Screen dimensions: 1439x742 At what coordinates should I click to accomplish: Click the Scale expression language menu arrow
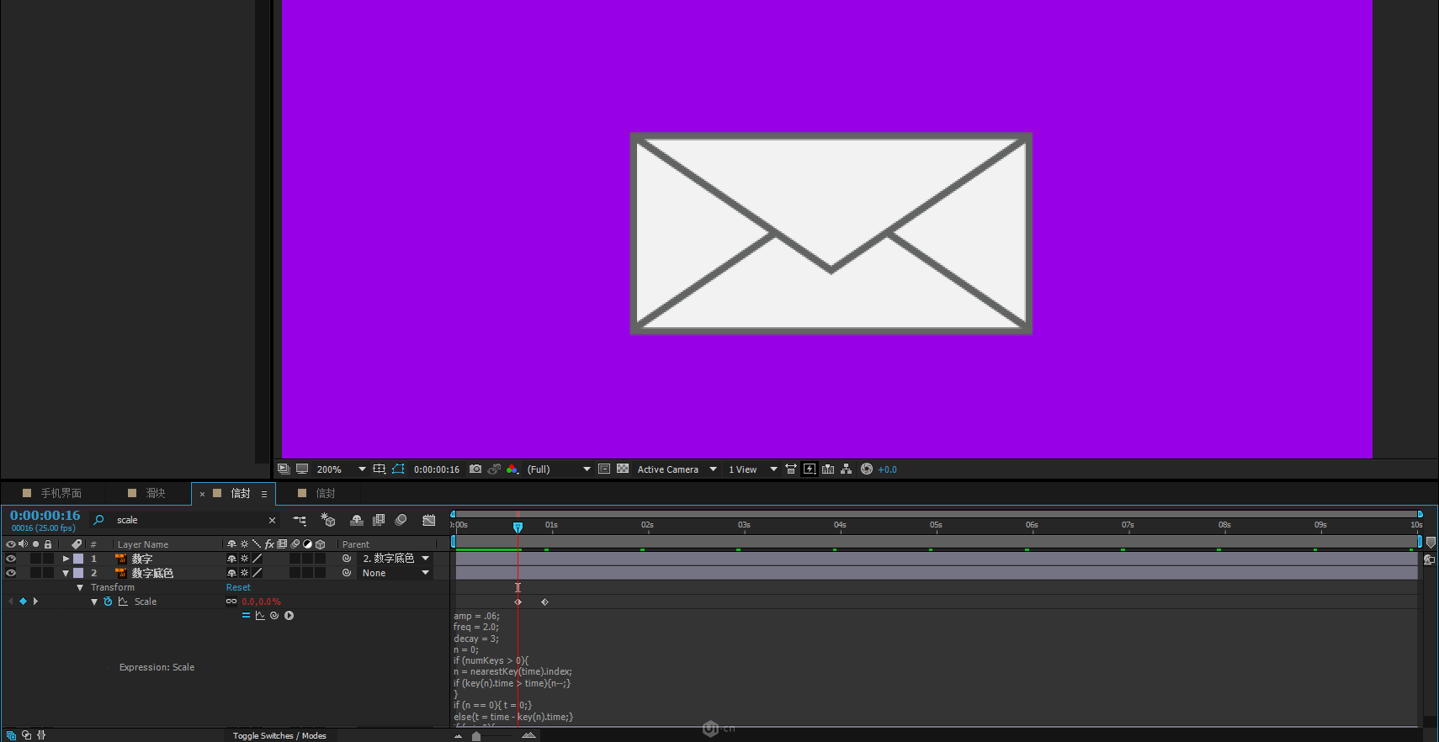[289, 616]
